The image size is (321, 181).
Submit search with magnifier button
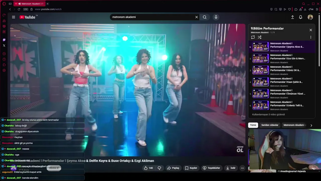tap(205, 17)
